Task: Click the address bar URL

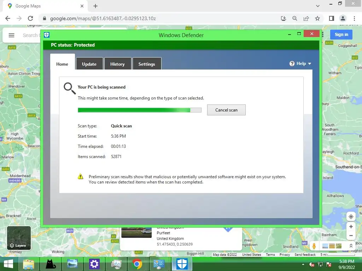Action: click(x=103, y=18)
